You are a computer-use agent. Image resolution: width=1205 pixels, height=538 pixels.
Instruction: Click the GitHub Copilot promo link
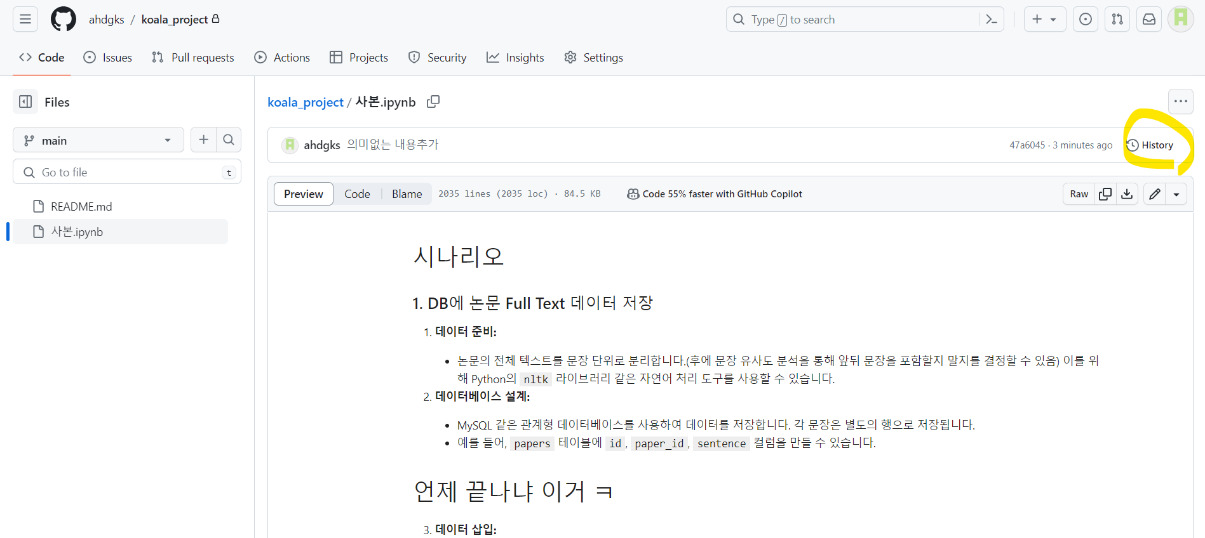click(715, 194)
